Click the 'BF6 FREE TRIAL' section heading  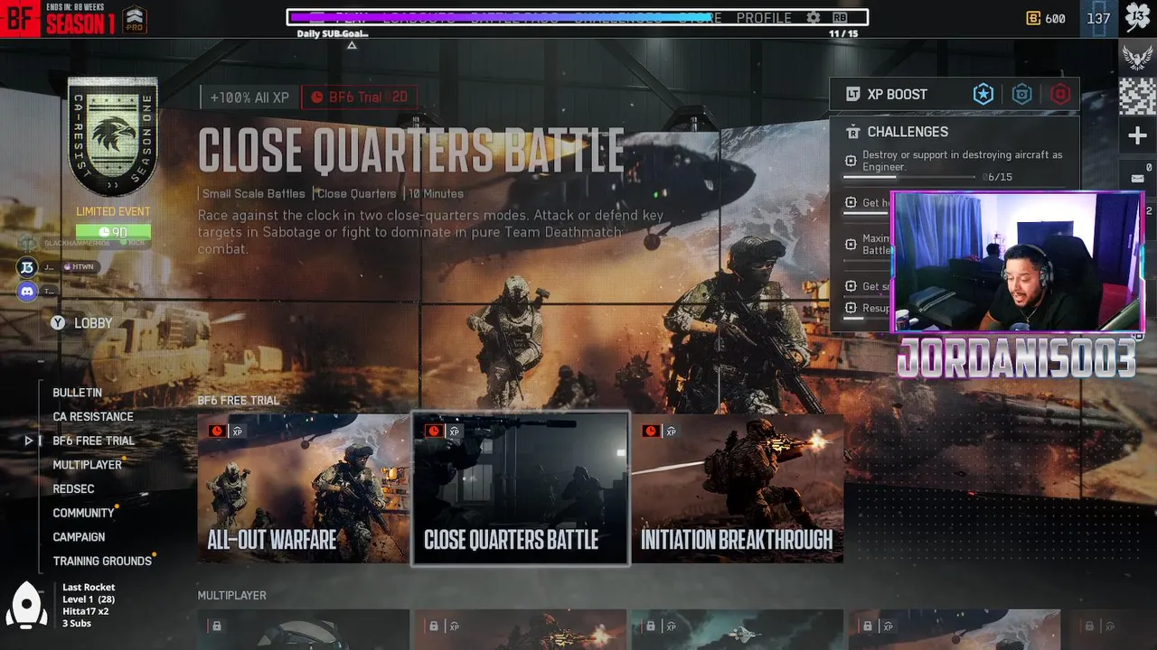tap(239, 400)
